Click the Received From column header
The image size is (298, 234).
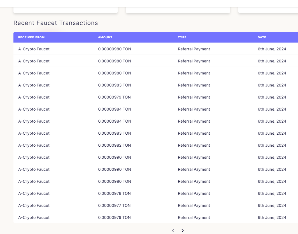(x=31, y=37)
